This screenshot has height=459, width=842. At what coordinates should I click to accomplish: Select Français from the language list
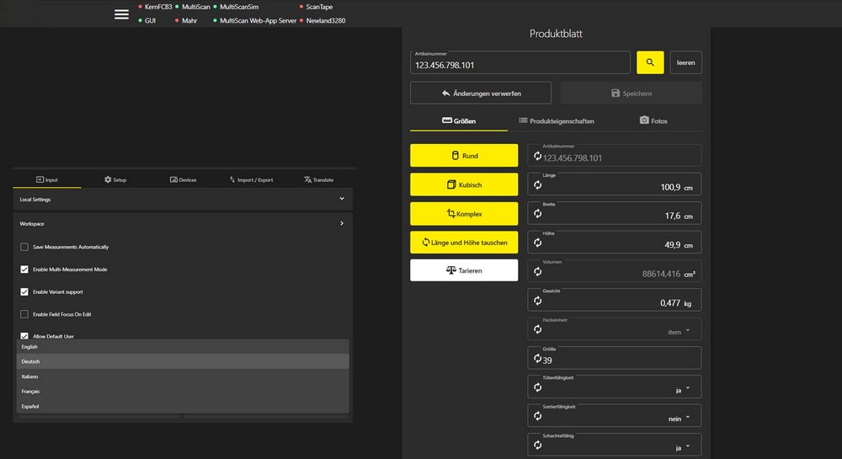tap(30, 392)
